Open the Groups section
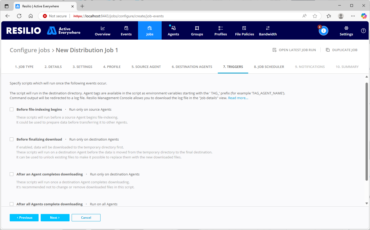 197,31
